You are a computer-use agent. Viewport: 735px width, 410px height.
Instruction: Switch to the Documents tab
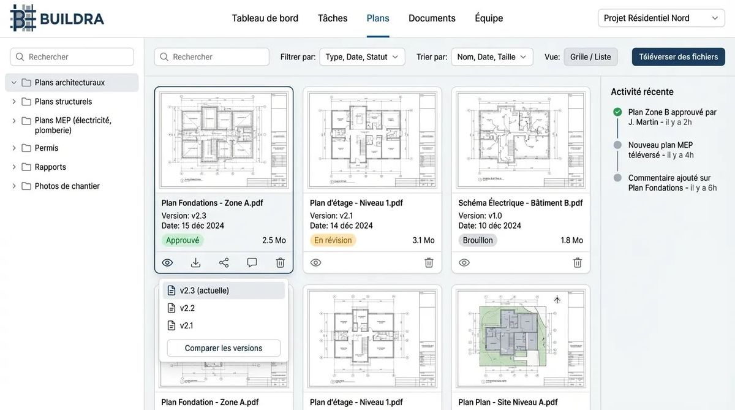tap(432, 18)
